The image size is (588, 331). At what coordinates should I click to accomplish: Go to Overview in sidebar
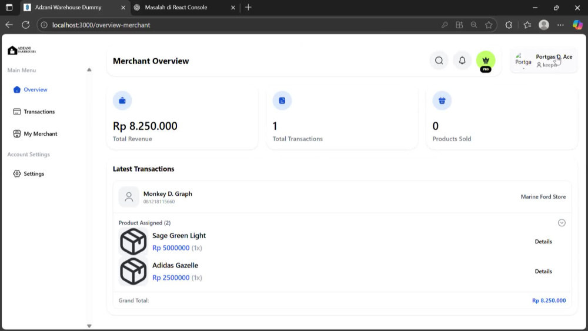coord(31,89)
